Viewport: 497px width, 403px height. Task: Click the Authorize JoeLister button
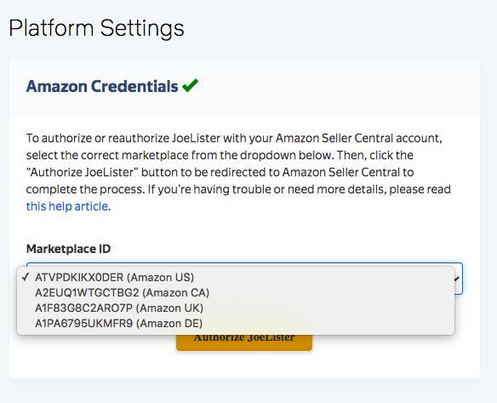[244, 342]
